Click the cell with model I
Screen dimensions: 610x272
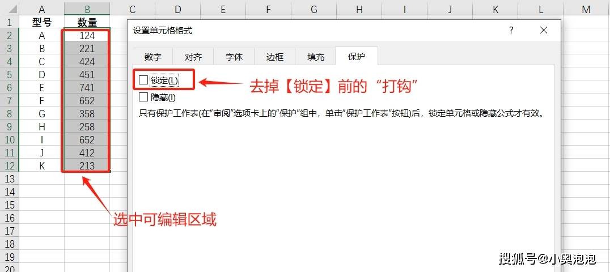41,140
